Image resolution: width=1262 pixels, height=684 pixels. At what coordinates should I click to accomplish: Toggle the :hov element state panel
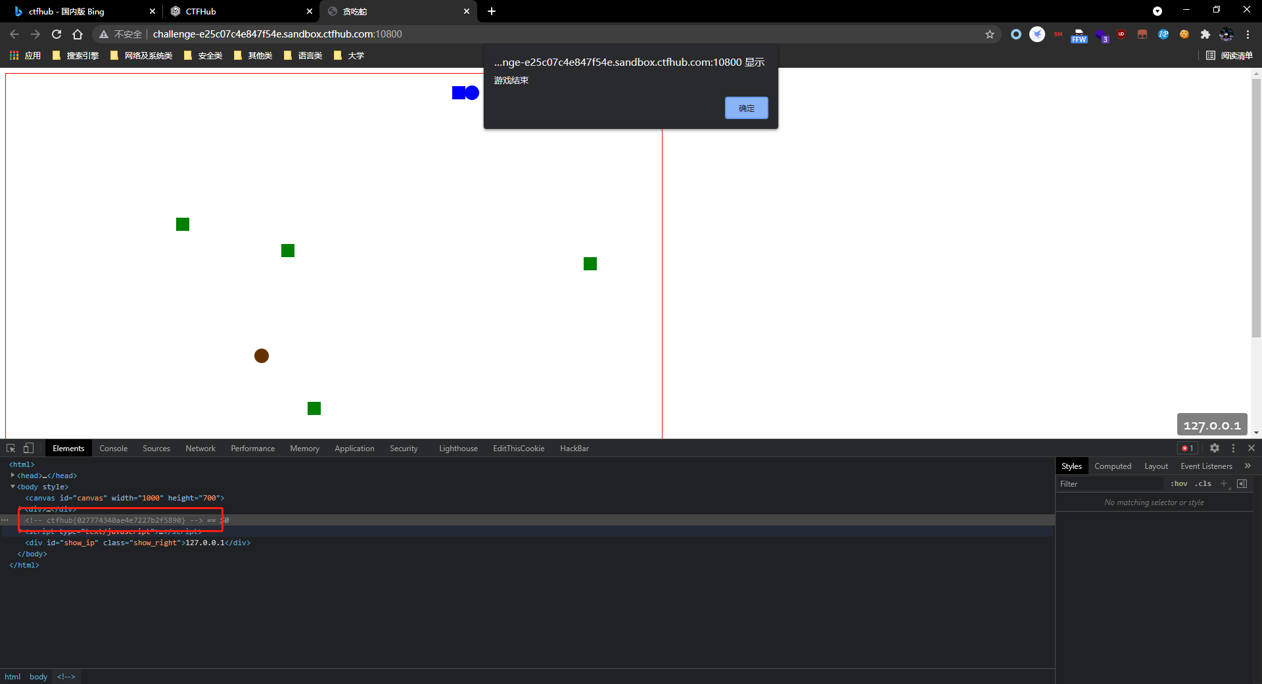pyautogui.click(x=1179, y=484)
